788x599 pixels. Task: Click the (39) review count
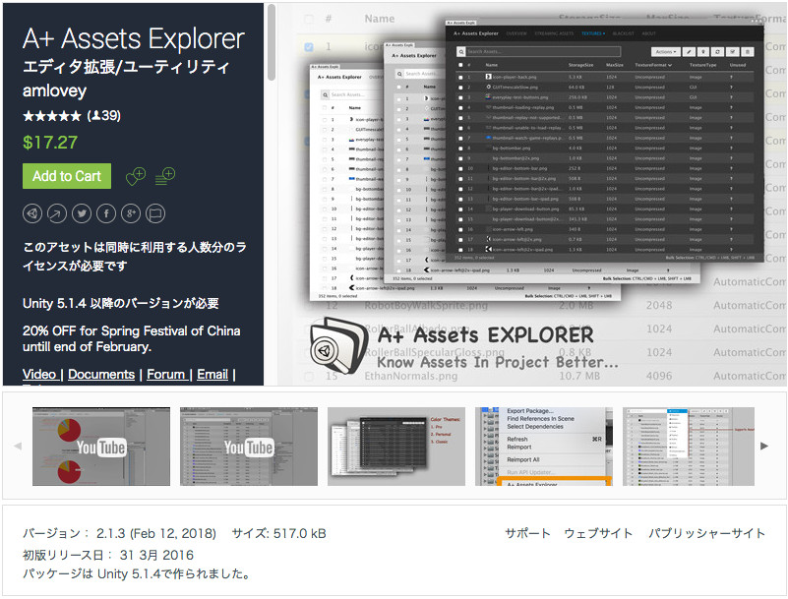click(104, 116)
